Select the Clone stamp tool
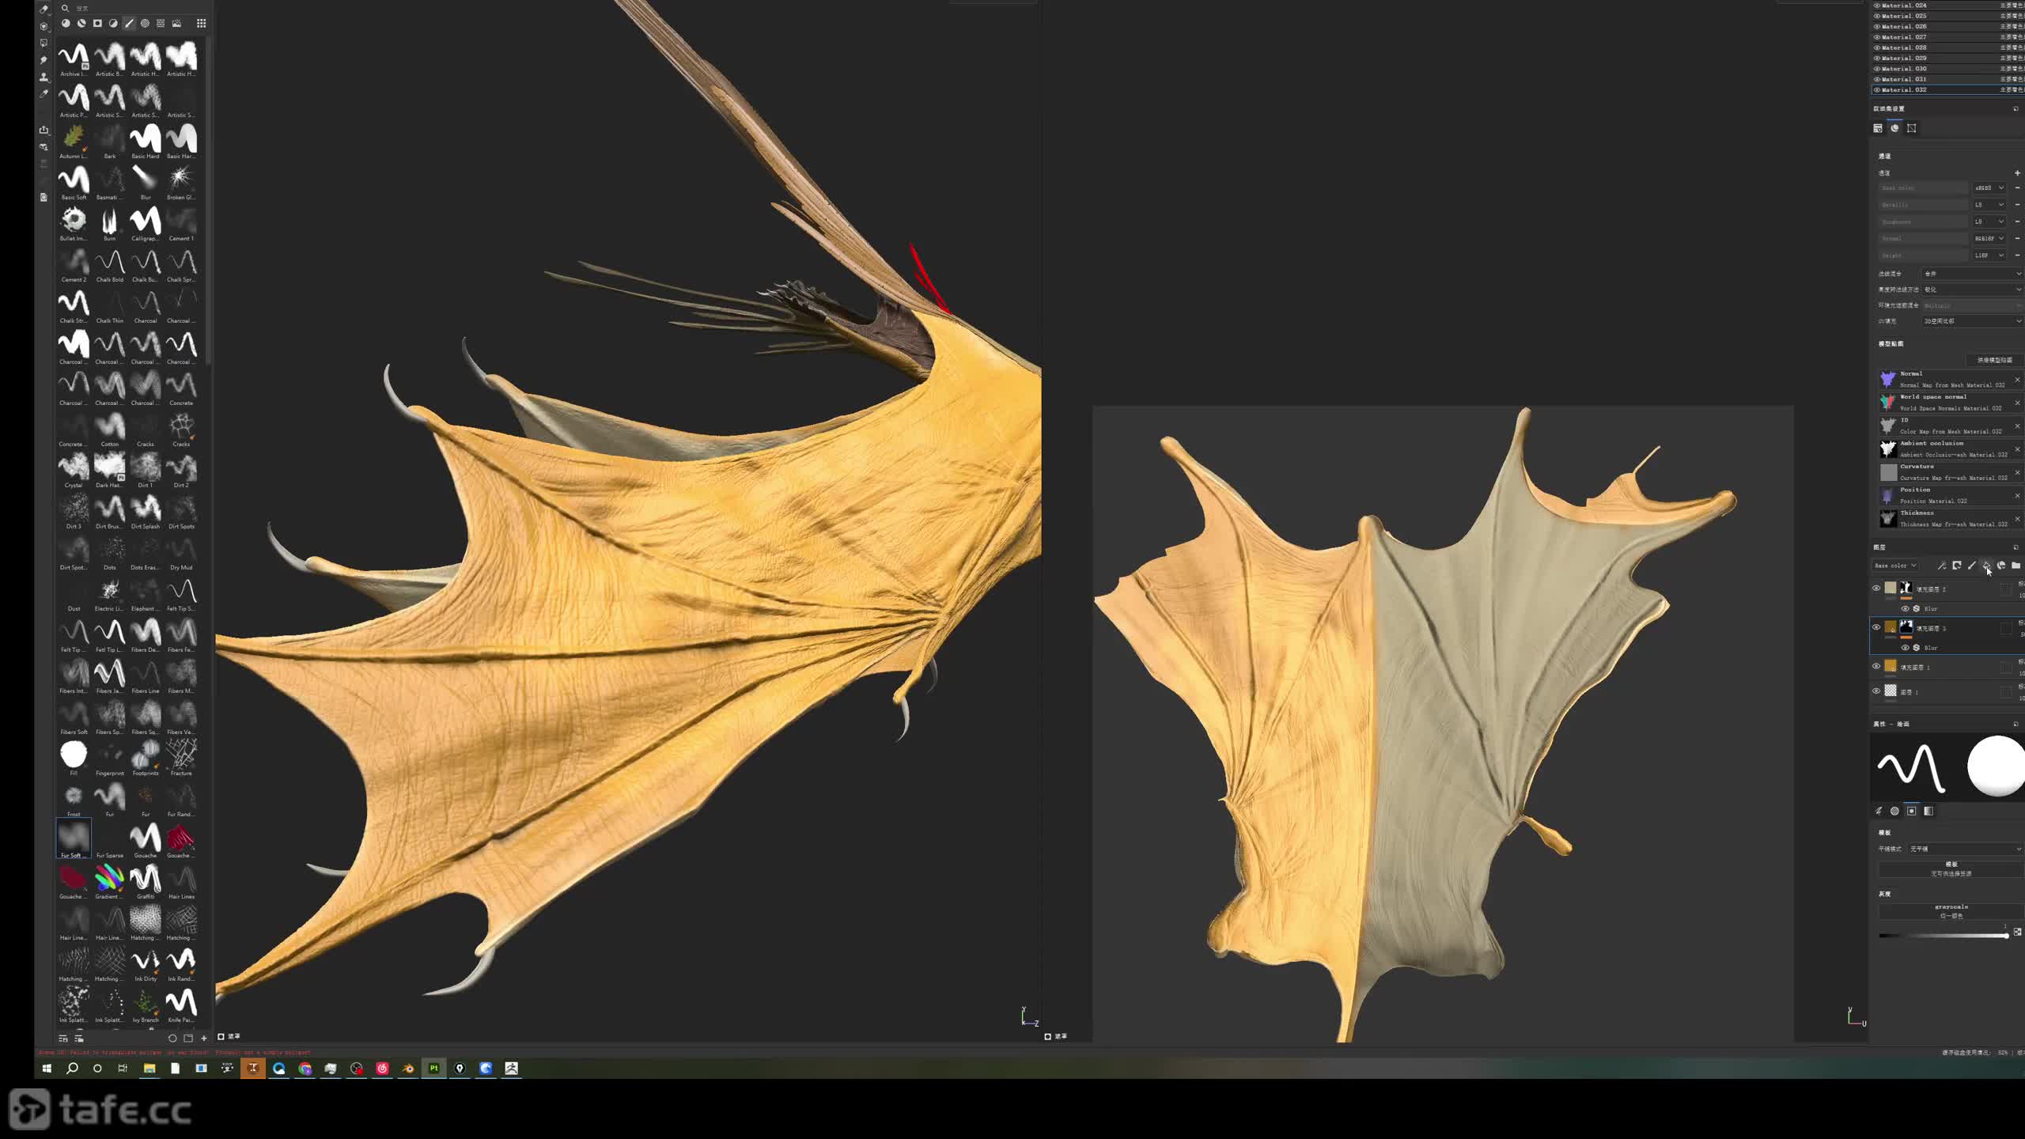Image resolution: width=2025 pixels, height=1139 pixels. pos(44,77)
